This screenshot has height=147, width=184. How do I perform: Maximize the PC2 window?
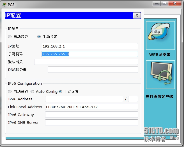[165, 4]
